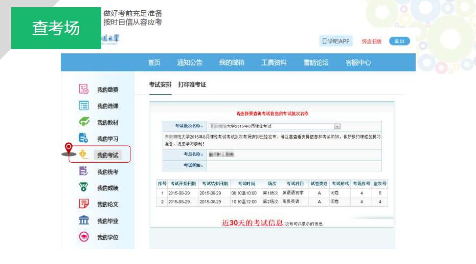The width and height of the screenshot is (476, 264).
Task: Click the 我的缴费 payment icon
Action: [x=83, y=89]
